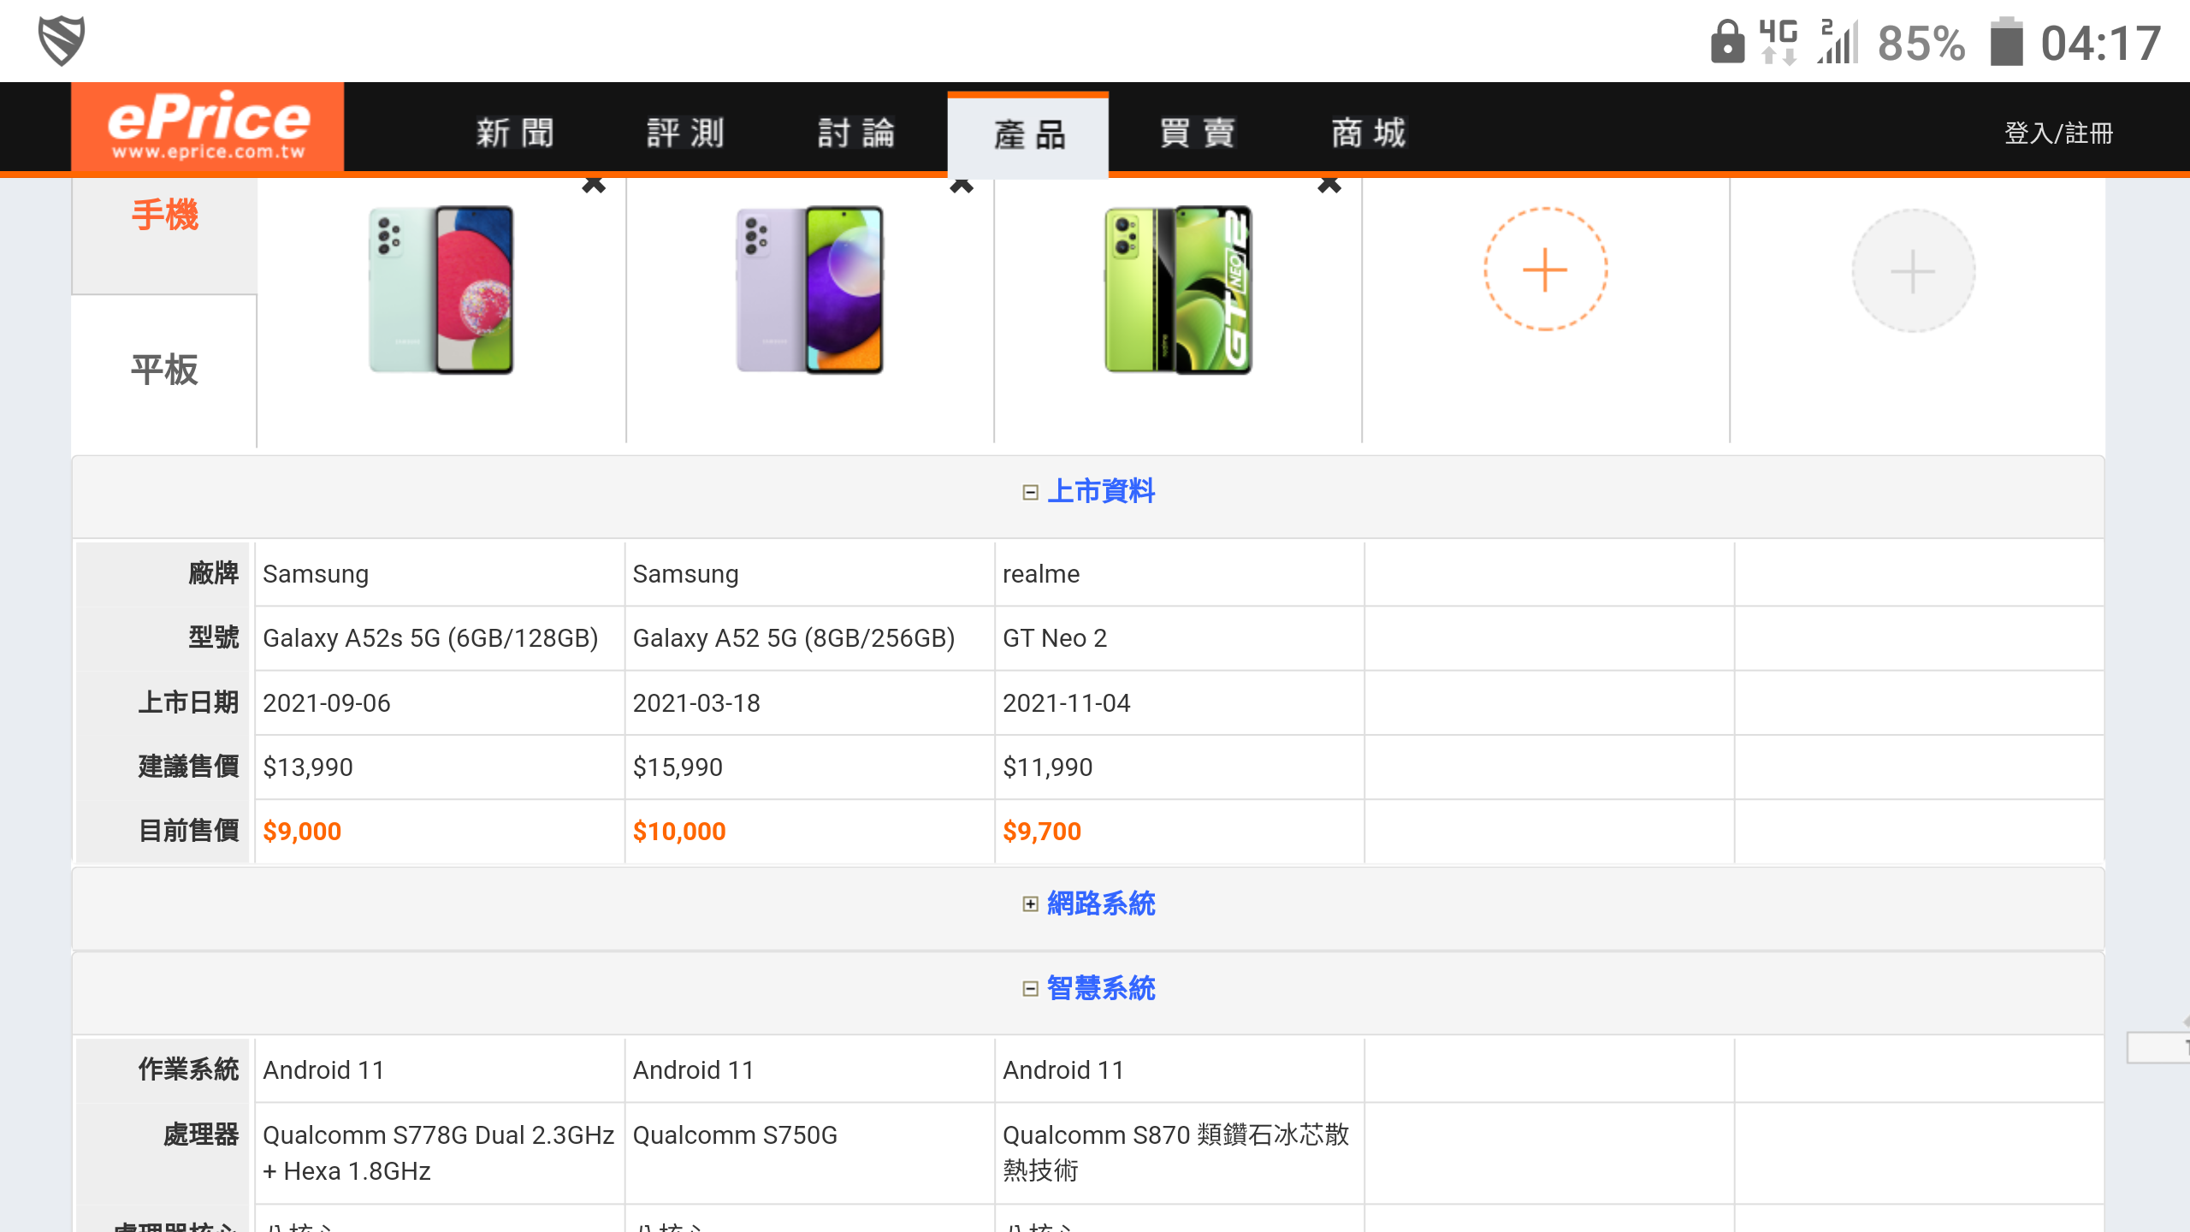
Task: Click the 處理器 row label
Action: [x=200, y=1134]
